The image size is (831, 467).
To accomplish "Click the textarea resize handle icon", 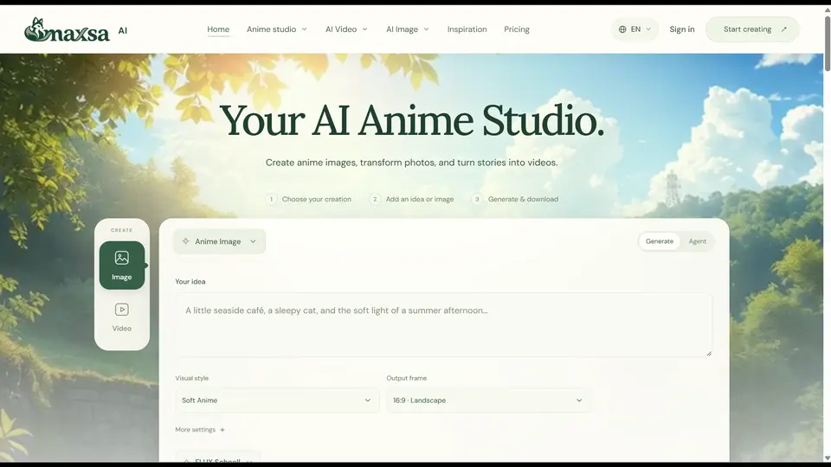I will 709,353.
